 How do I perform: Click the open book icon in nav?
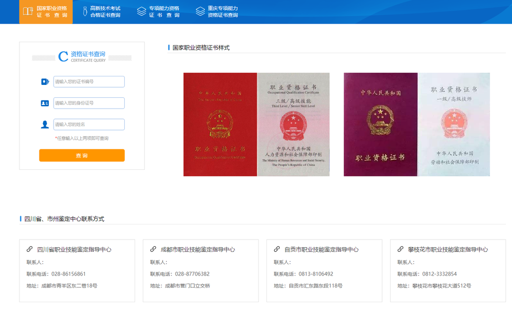28,11
